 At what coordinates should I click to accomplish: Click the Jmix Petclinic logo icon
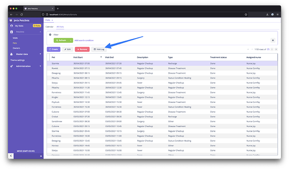coord(11,20)
